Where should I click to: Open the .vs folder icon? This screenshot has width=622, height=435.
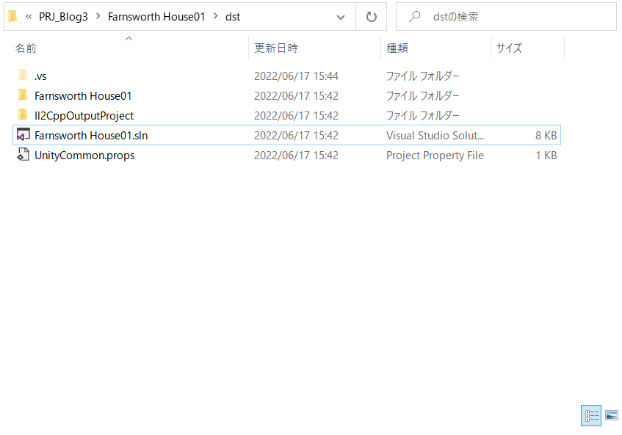(x=23, y=76)
